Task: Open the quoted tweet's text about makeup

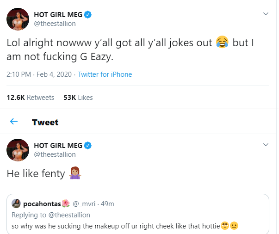Action: pos(116,225)
